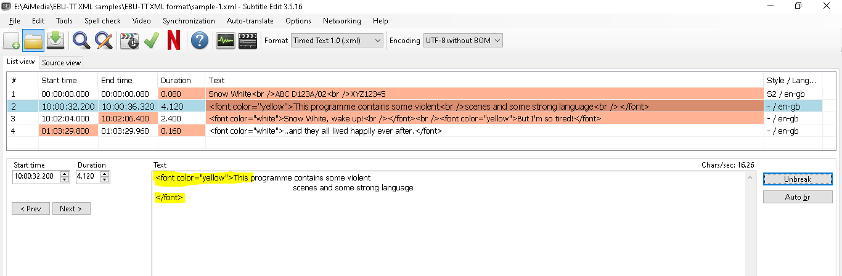Click duration cell 0.160
Viewport: 842px width, 276px height.
point(181,131)
